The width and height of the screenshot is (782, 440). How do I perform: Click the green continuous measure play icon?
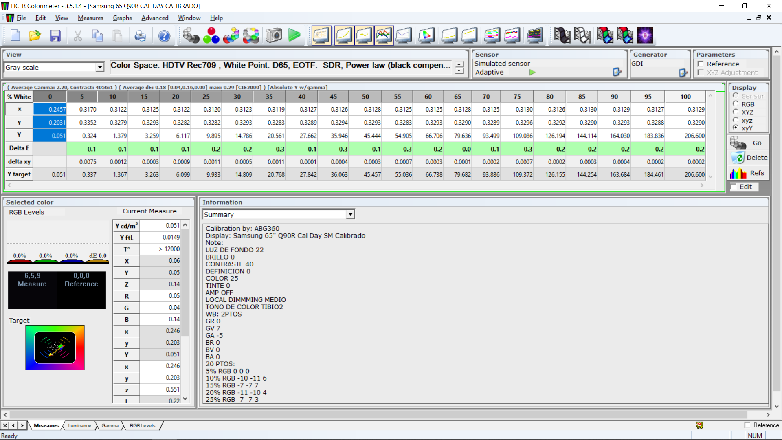pyautogui.click(x=294, y=36)
